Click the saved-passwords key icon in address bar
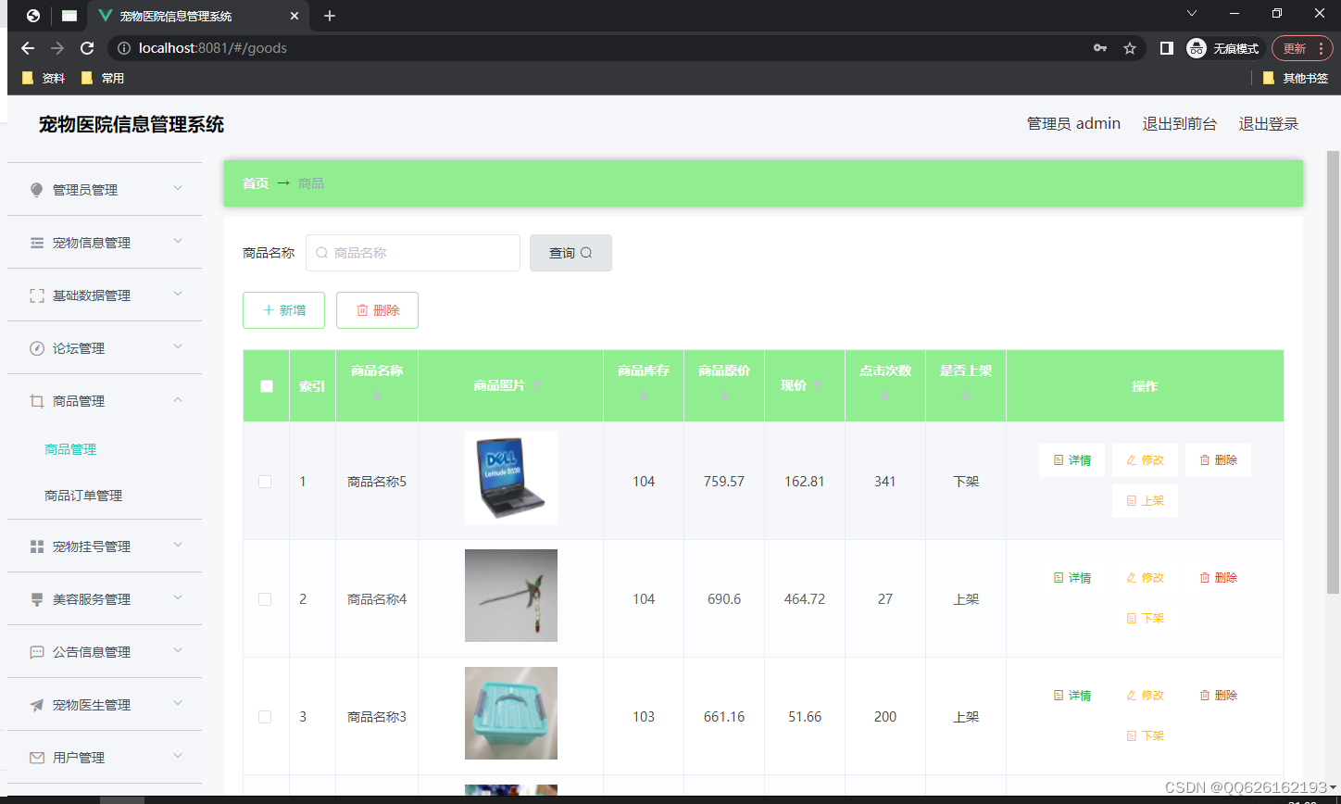This screenshot has width=1341, height=804. 1100,48
